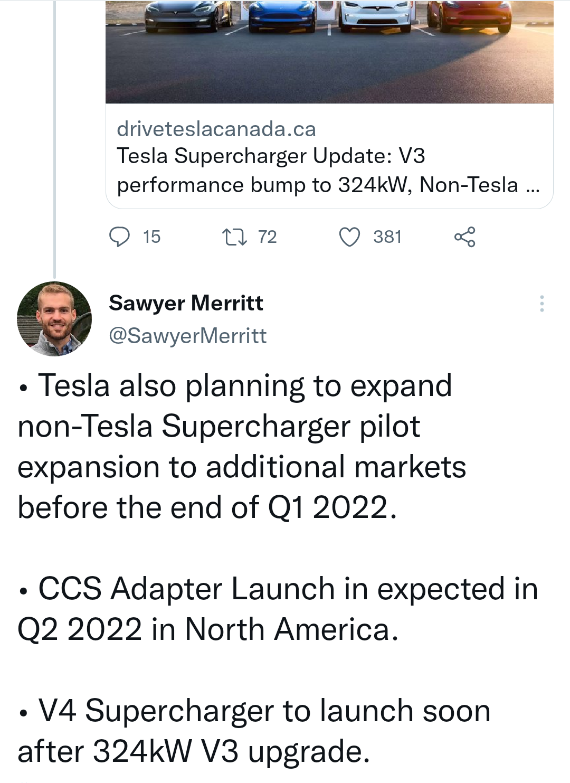Open the driveteslacanada.ca domain link
This screenshot has height=783, width=570.
coord(216,129)
